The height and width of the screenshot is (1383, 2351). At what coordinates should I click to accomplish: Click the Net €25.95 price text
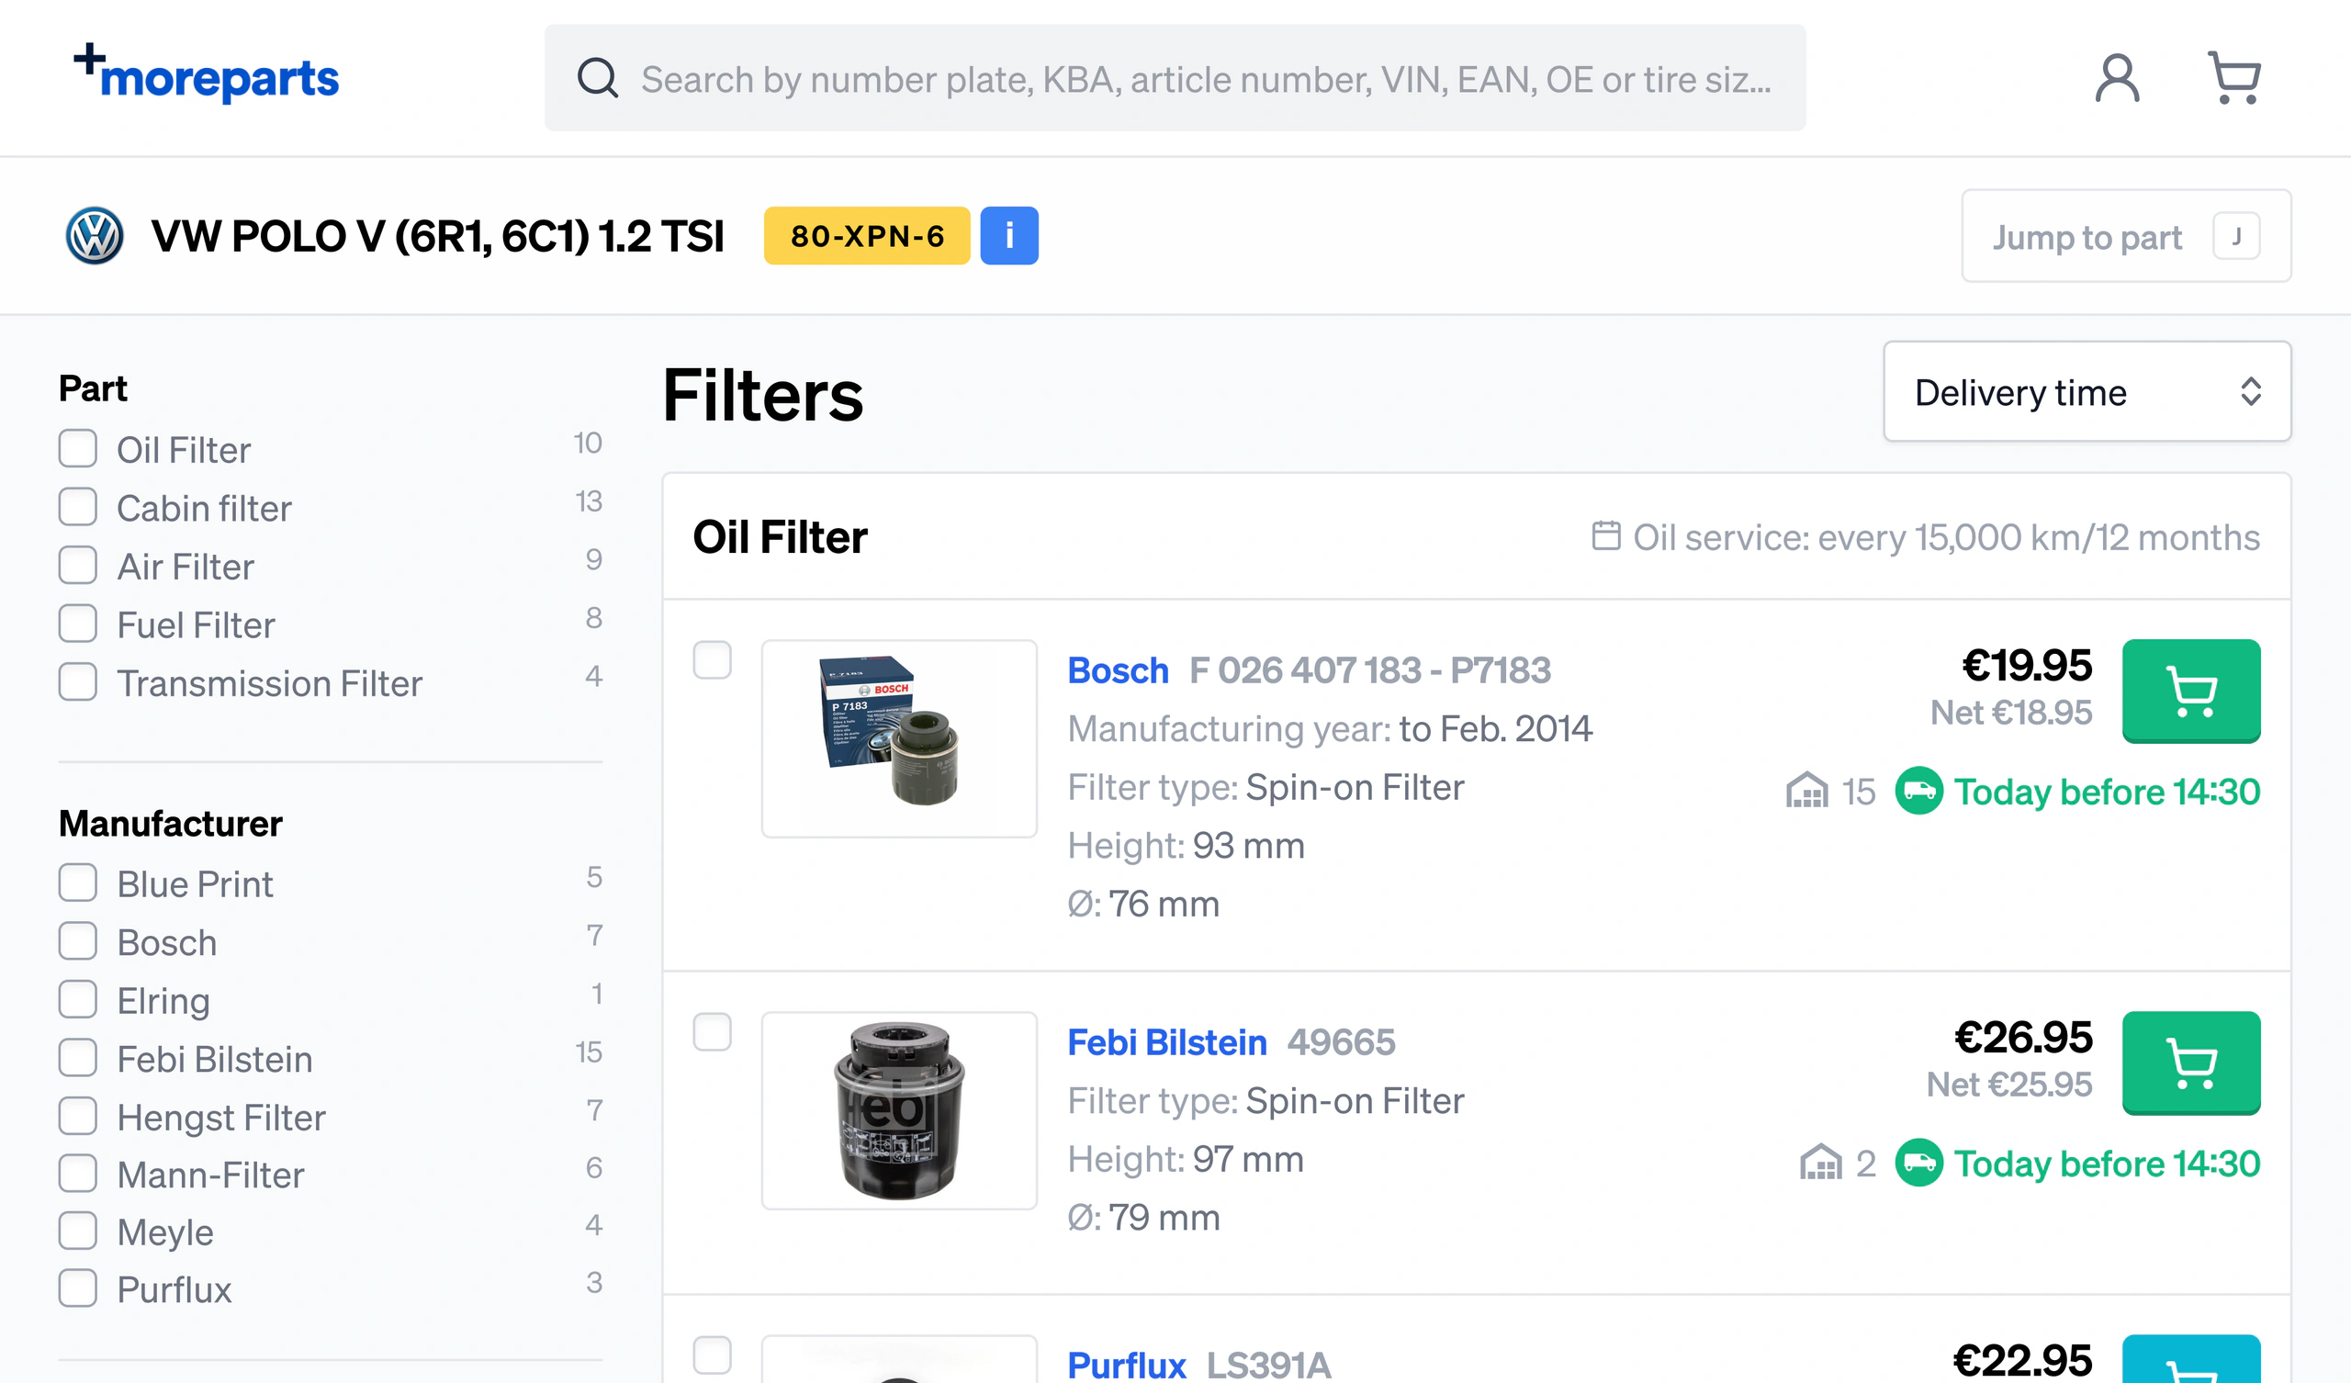2009,1085
